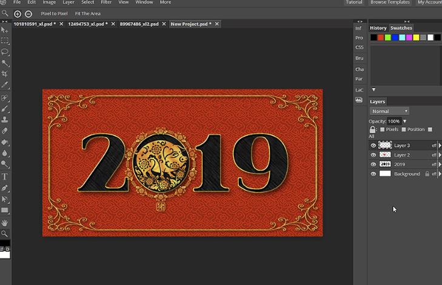Image resolution: width=442 pixels, height=285 pixels.
Task: Select the Move tool
Action: [x=4, y=30]
